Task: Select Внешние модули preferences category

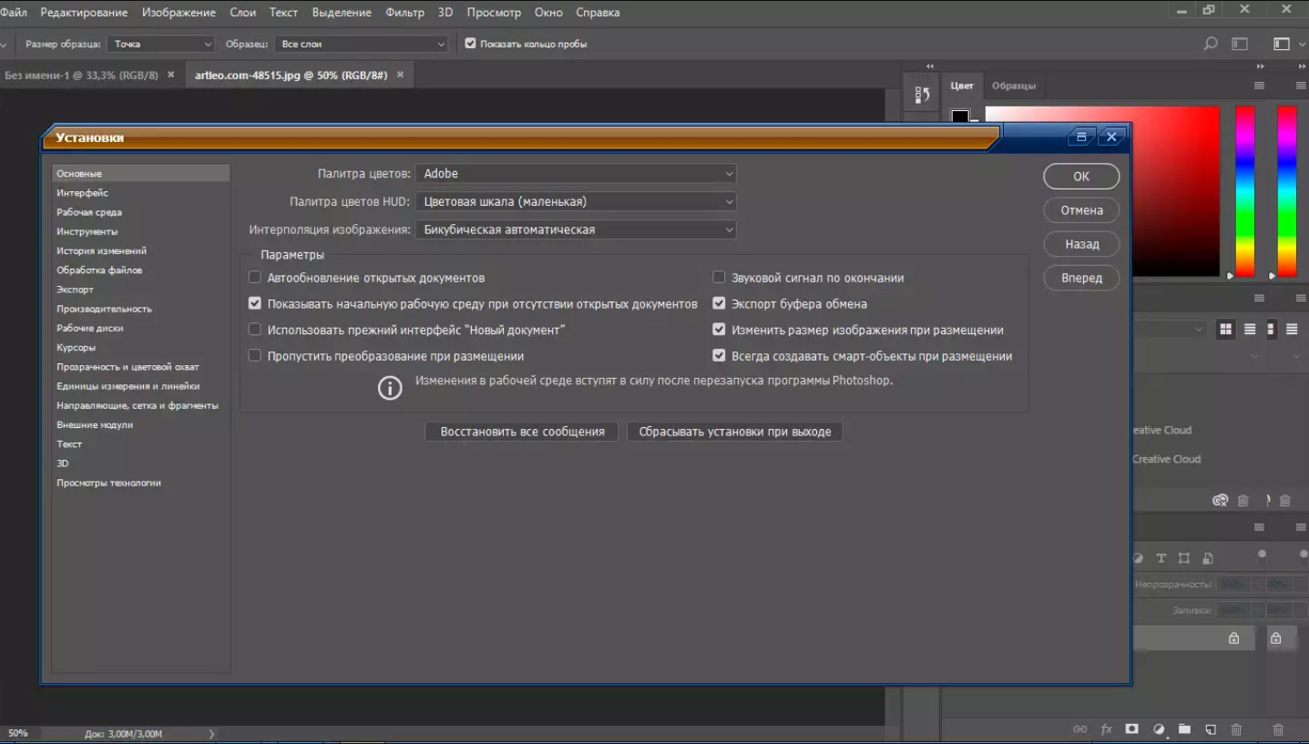Action: click(x=140, y=424)
